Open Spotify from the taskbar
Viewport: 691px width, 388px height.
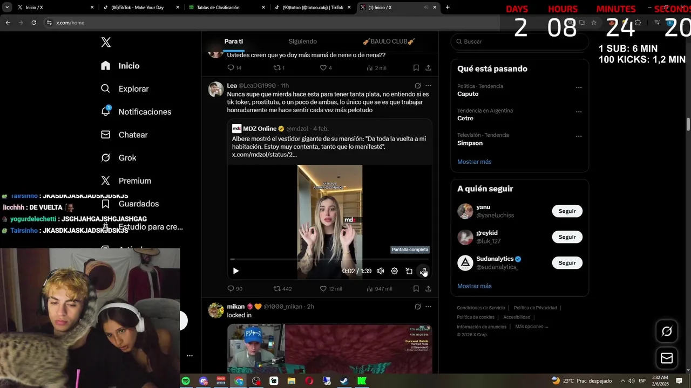click(186, 381)
